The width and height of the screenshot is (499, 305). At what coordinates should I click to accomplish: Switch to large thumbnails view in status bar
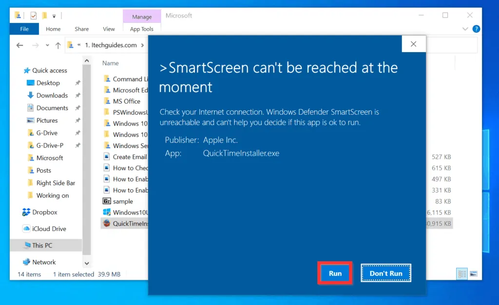click(x=474, y=274)
